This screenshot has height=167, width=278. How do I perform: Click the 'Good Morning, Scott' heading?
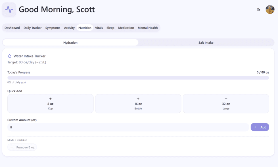coord(57,10)
